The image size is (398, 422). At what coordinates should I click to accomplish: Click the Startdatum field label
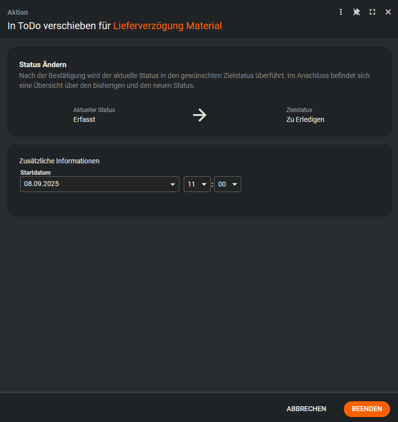(35, 173)
